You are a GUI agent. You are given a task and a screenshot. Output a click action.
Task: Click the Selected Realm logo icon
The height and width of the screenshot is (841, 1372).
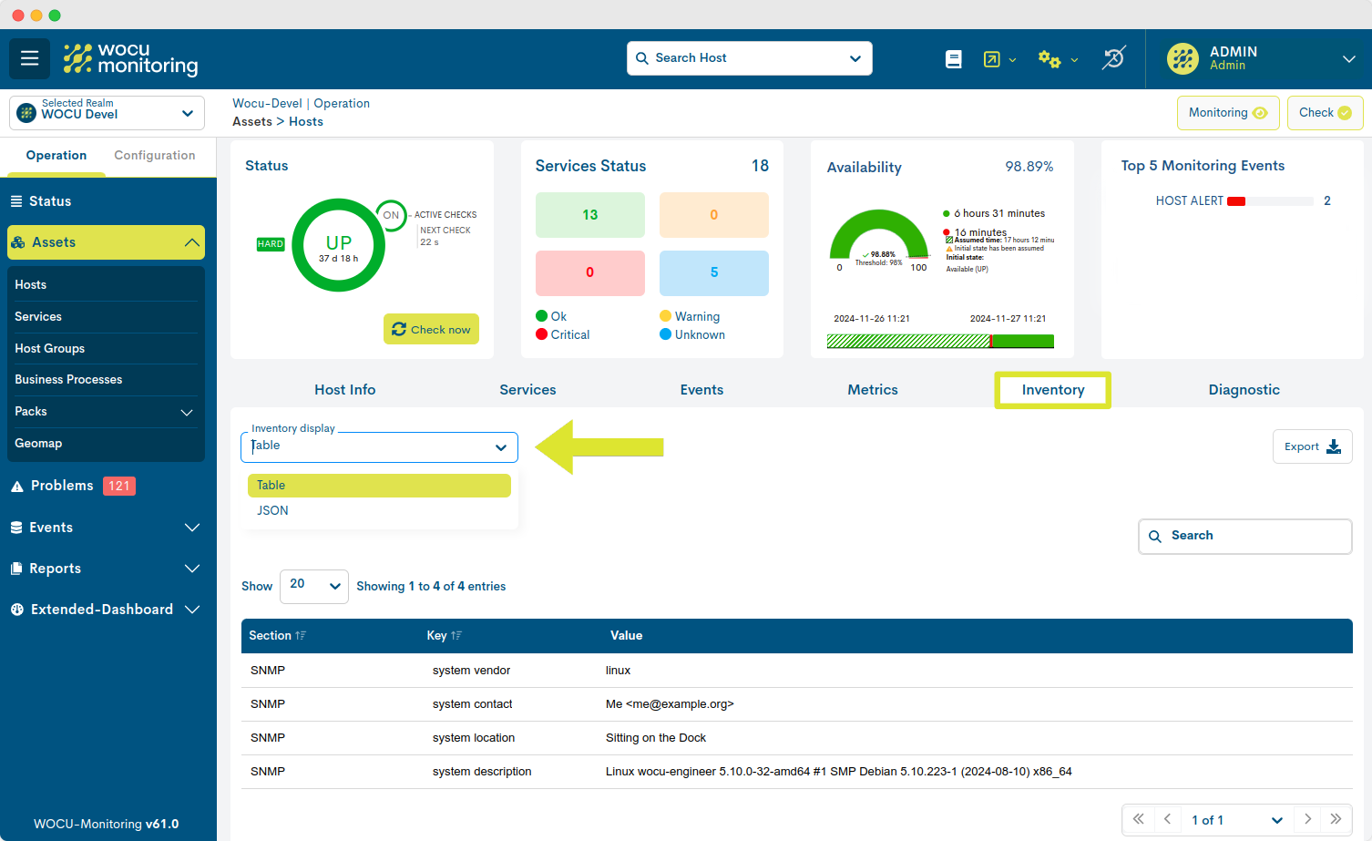26,113
